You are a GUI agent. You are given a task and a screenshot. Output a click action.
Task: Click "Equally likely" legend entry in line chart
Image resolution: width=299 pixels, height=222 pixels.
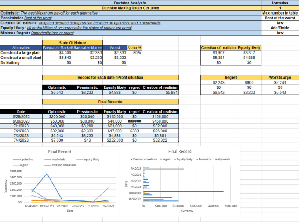pos(88,160)
